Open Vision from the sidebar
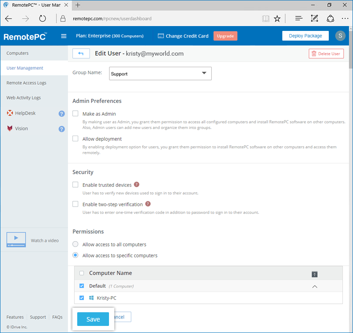This screenshot has height=333, width=353. tap(21, 129)
